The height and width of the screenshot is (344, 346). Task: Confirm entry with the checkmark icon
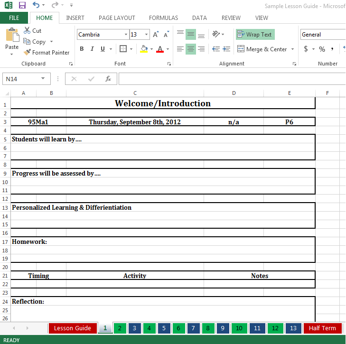91,79
